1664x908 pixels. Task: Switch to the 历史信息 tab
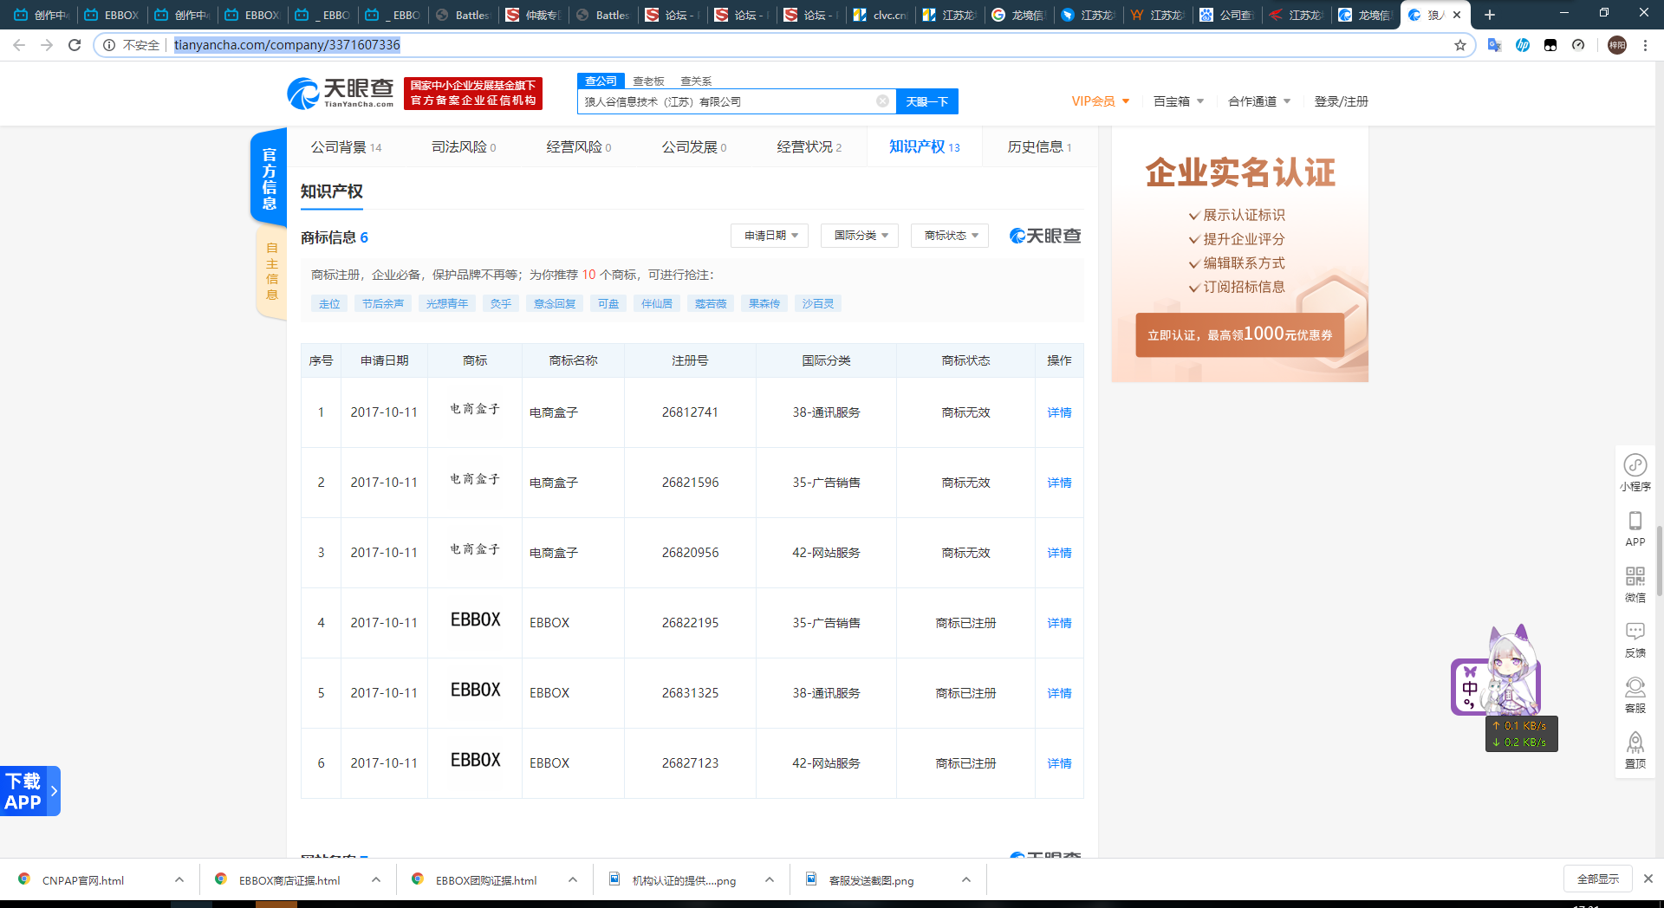click(x=1040, y=147)
